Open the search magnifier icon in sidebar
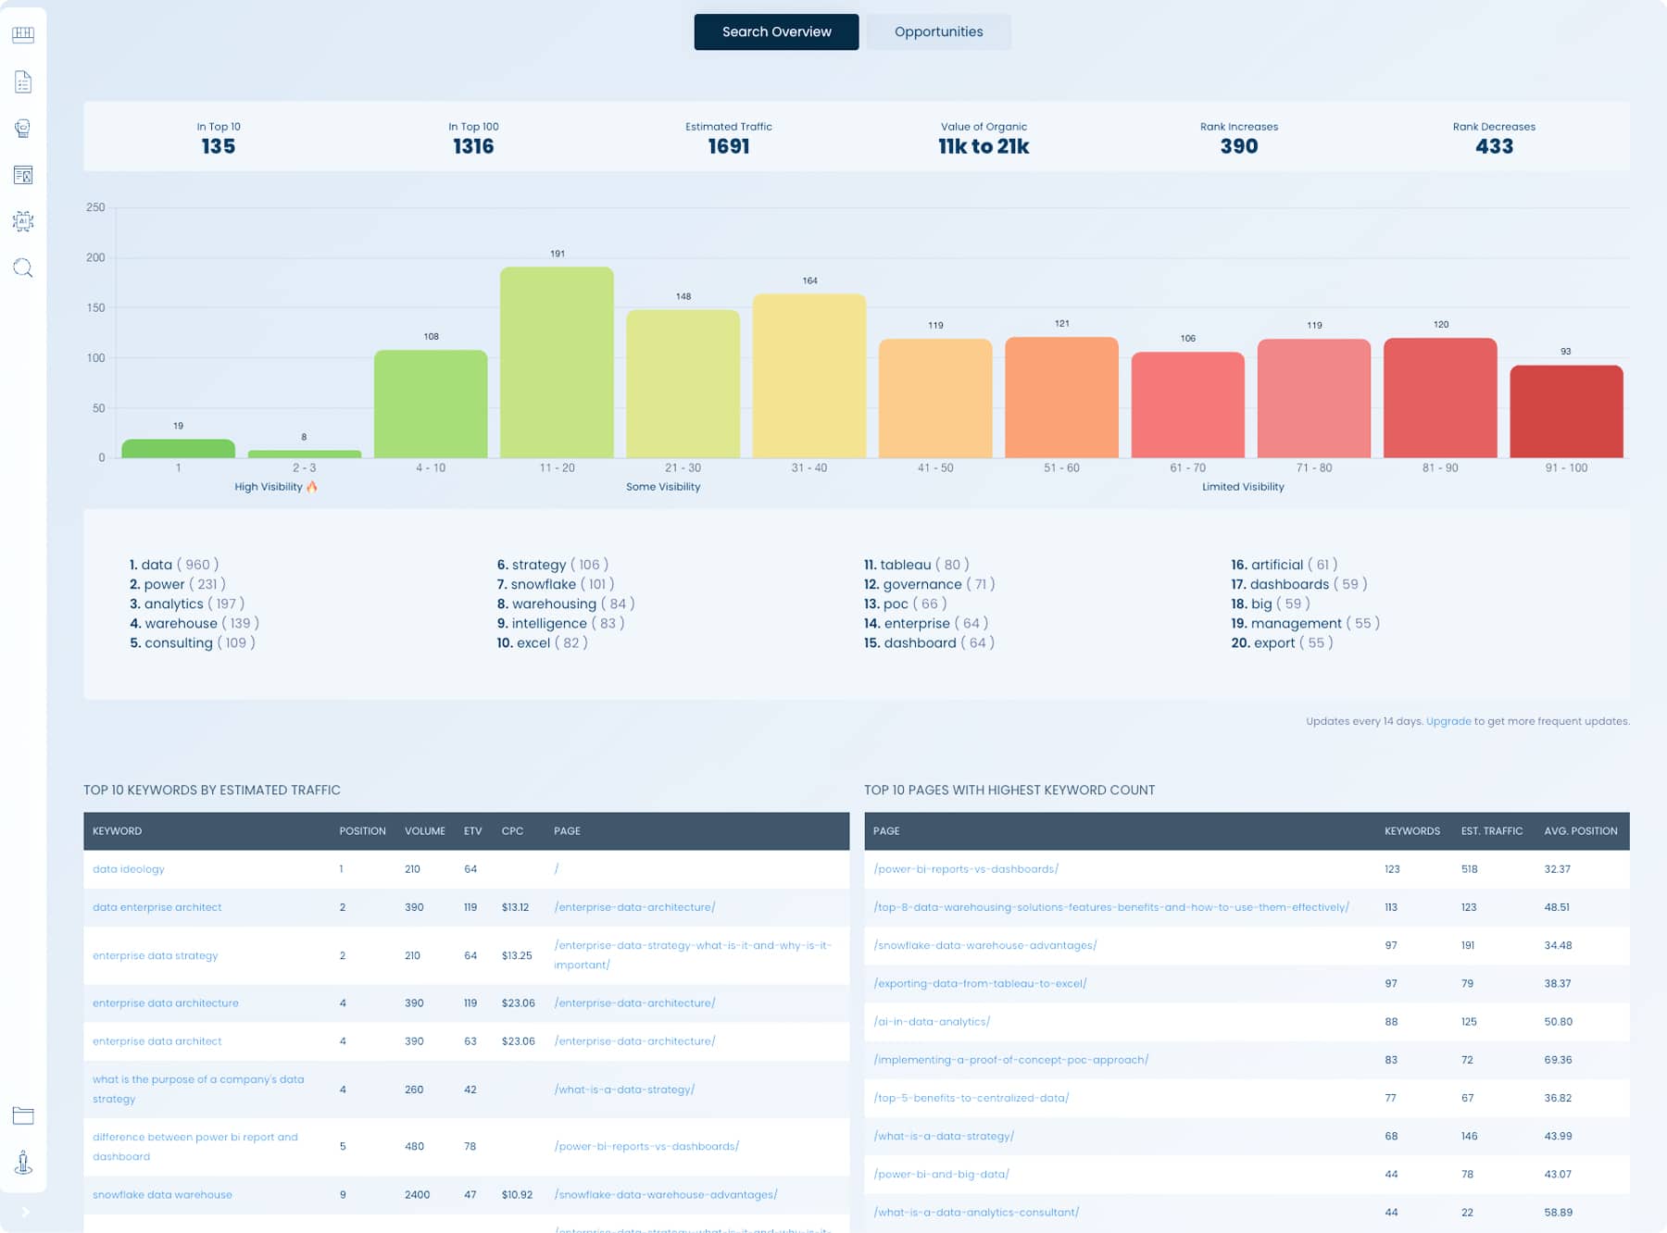 click(x=23, y=268)
